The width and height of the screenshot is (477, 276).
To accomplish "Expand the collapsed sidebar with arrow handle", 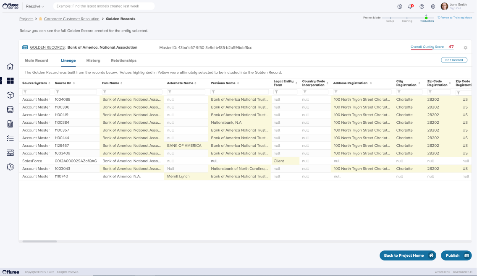I will tap(1, 81).
